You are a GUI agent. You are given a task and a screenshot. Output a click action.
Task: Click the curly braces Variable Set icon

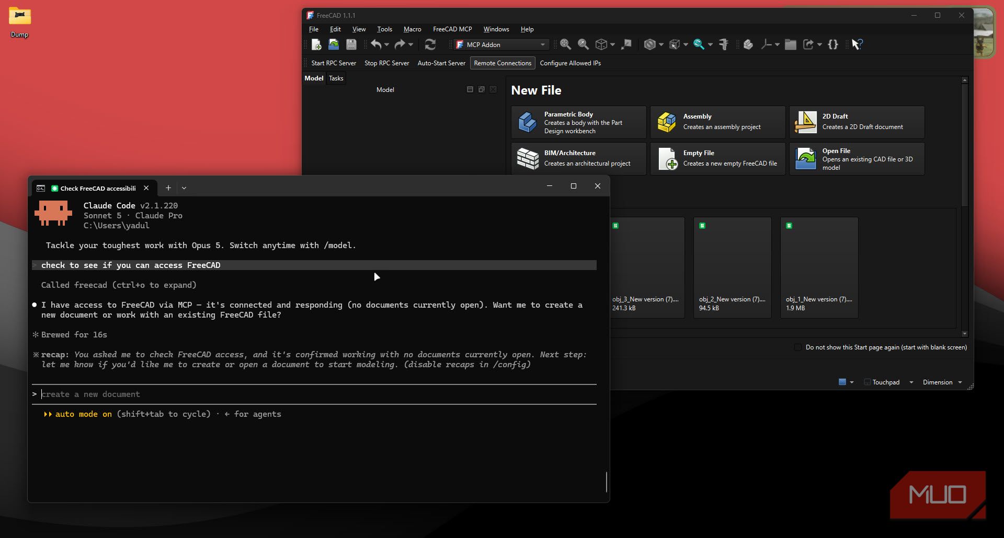[x=833, y=44]
